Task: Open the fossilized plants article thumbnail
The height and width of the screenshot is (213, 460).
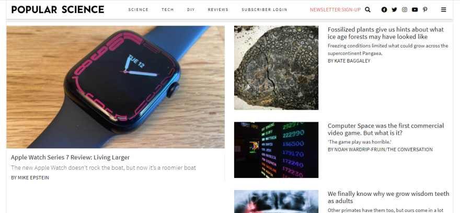Action: coord(276,68)
